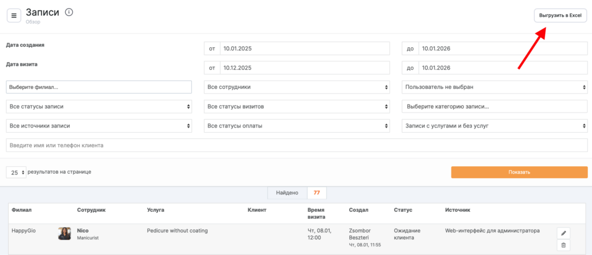Click the Выберите филиал input field
Image resolution: width=592 pixels, height=255 pixels.
point(99,87)
